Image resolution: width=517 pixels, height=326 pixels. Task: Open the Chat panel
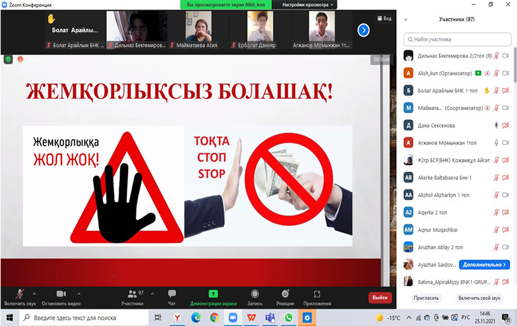(172, 296)
